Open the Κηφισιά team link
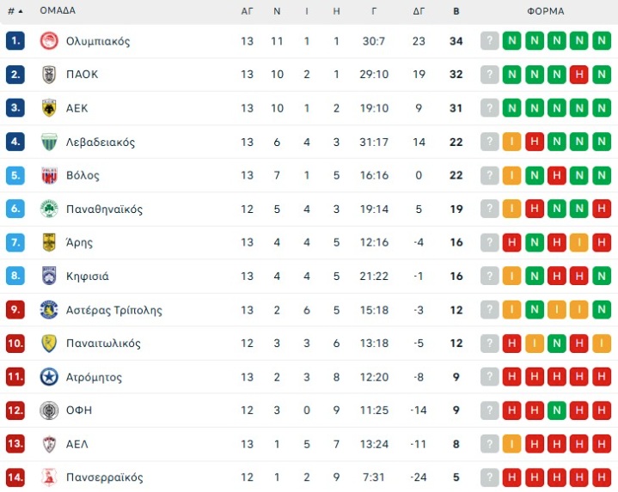618x492 pixels. 87,276
